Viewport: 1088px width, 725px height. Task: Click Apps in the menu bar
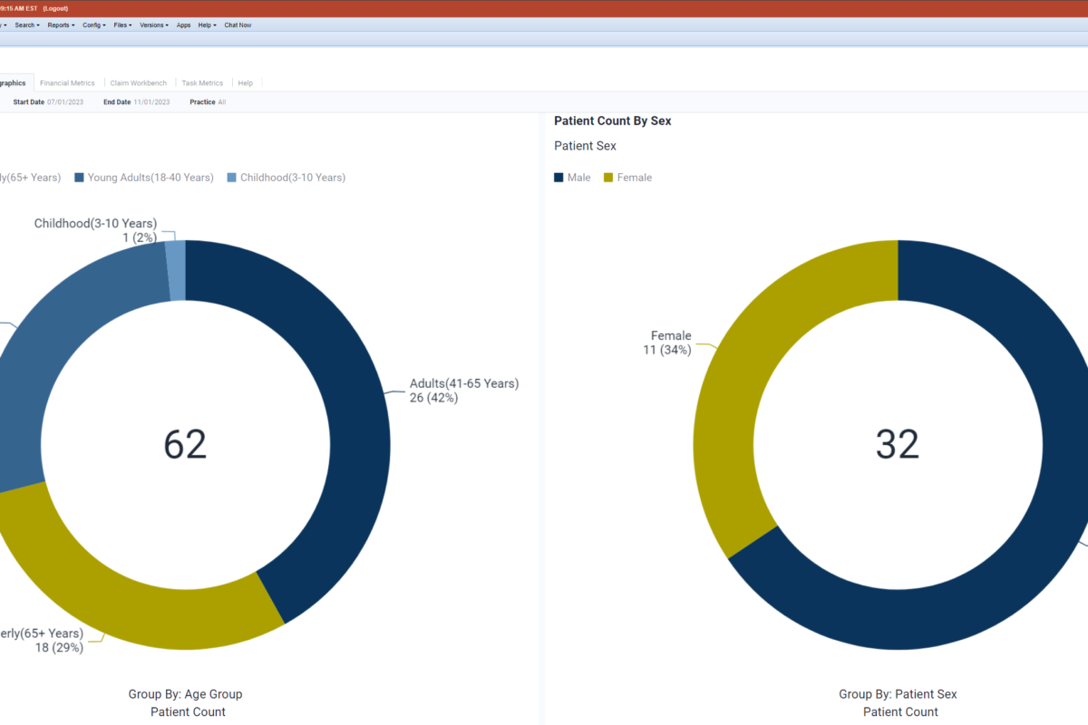(x=183, y=25)
